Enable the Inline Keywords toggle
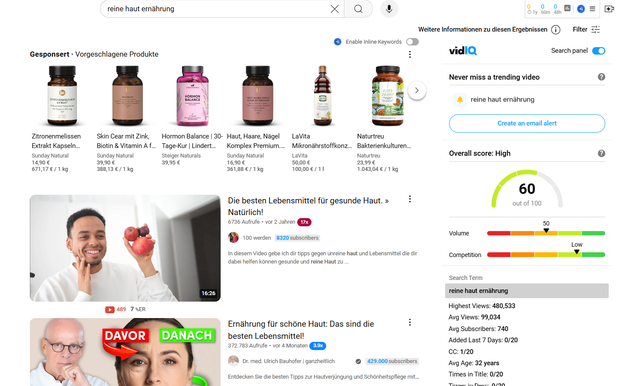 (412, 42)
